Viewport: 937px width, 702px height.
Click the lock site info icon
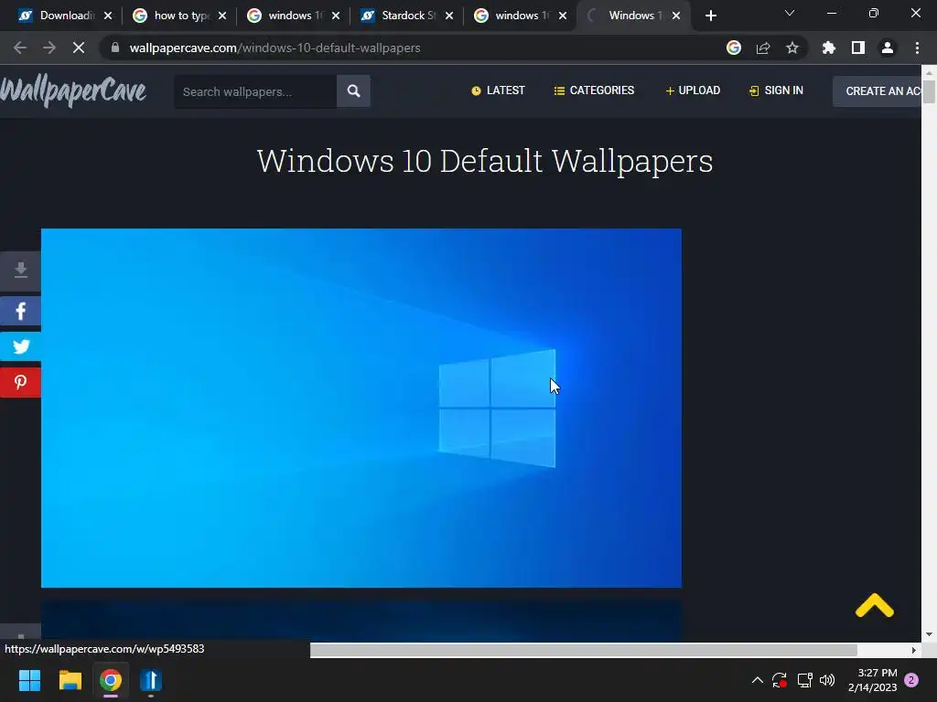click(115, 48)
